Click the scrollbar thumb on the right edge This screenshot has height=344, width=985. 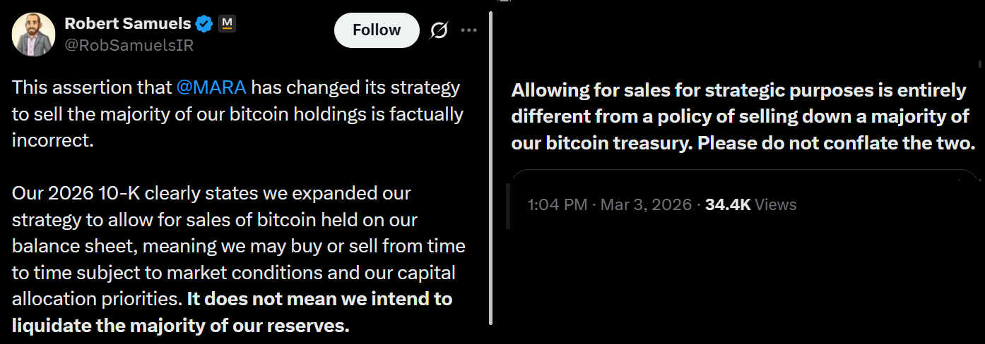click(x=980, y=66)
